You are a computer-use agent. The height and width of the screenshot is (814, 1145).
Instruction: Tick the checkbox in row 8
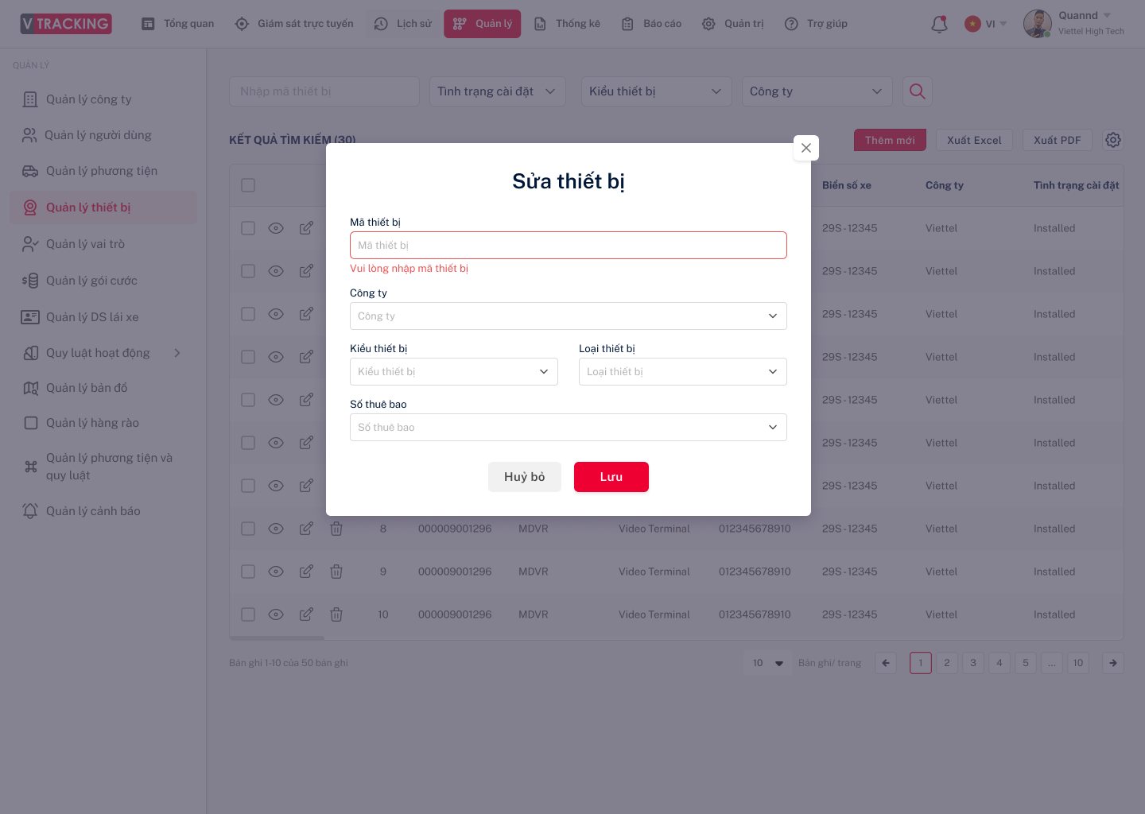(x=248, y=529)
